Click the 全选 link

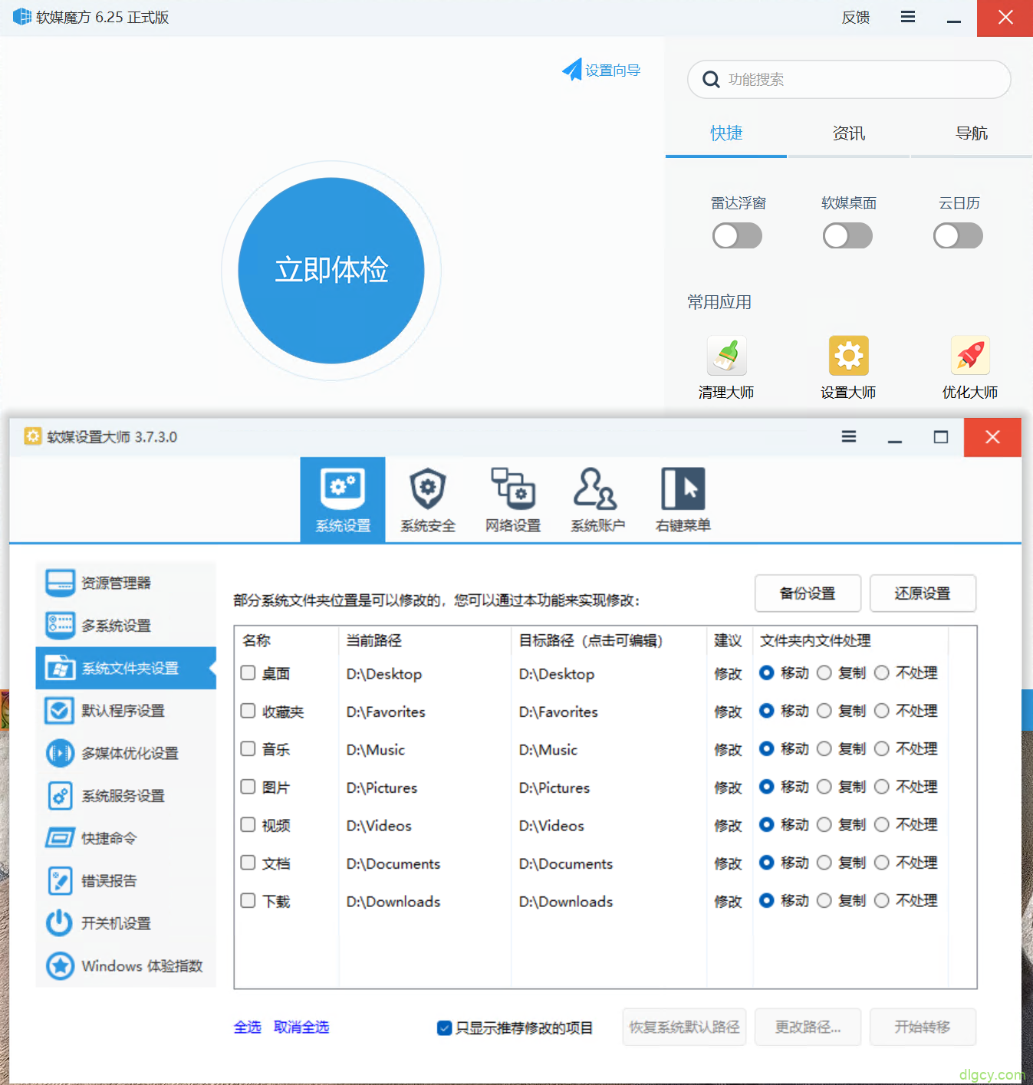247,1027
